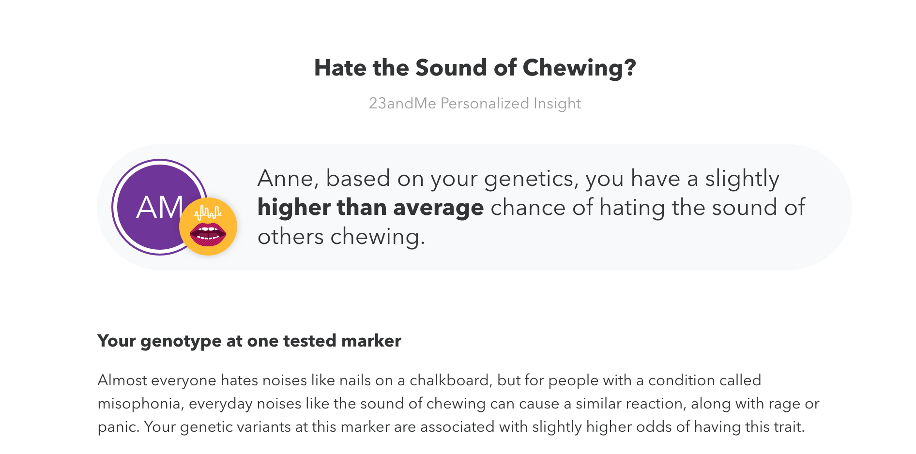The height and width of the screenshot is (454, 916).
Task: Click the white sound wave graphic
Action: 208,212
